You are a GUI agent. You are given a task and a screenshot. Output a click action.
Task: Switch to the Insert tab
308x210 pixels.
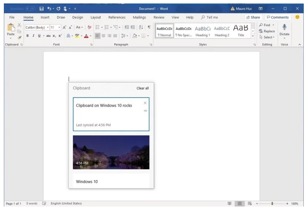point(45,17)
